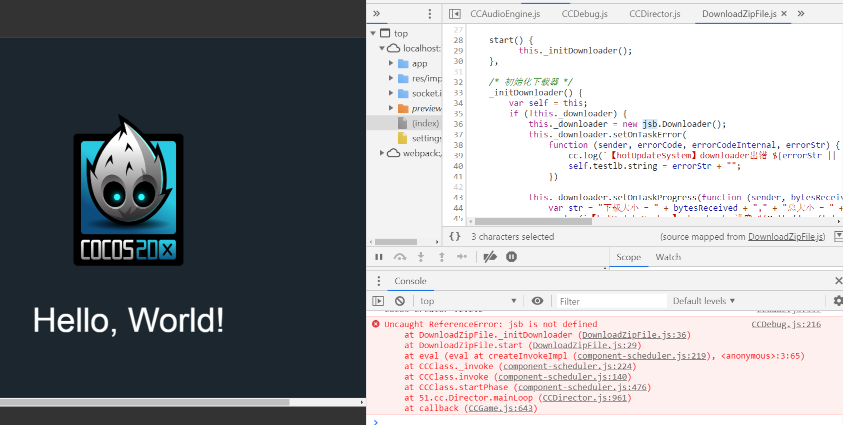
Task: Click the red error icon in console
Action: tap(375, 324)
